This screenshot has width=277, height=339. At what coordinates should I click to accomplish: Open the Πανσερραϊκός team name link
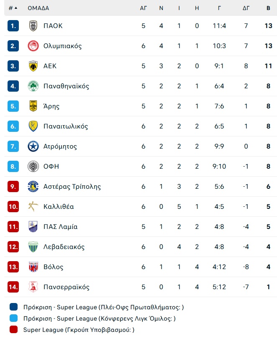coord(67,287)
